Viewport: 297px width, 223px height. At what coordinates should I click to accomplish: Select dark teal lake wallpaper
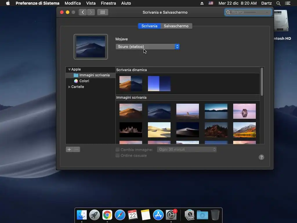216,111
